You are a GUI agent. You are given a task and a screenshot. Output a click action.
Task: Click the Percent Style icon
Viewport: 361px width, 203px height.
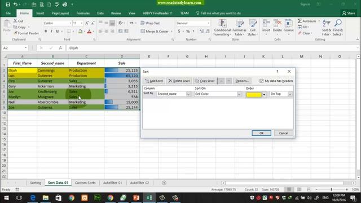point(188,31)
